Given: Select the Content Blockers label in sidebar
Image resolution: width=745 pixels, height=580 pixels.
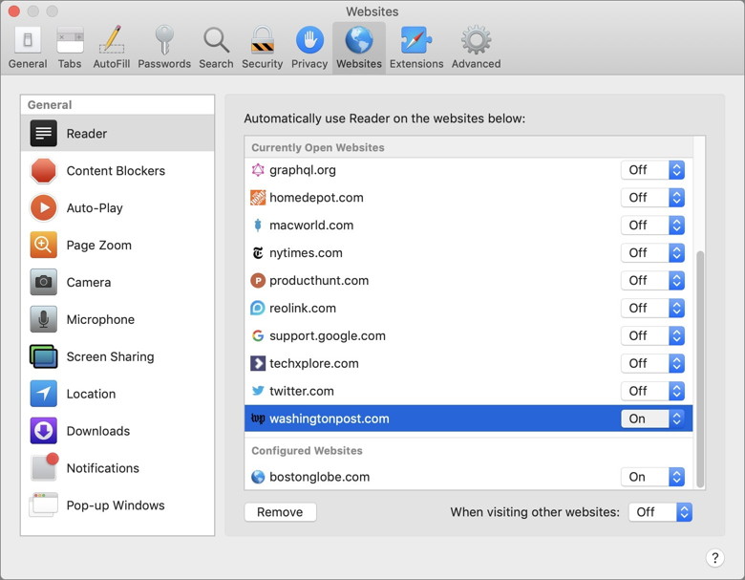Looking at the screenshot, I should tap(116, 171).
